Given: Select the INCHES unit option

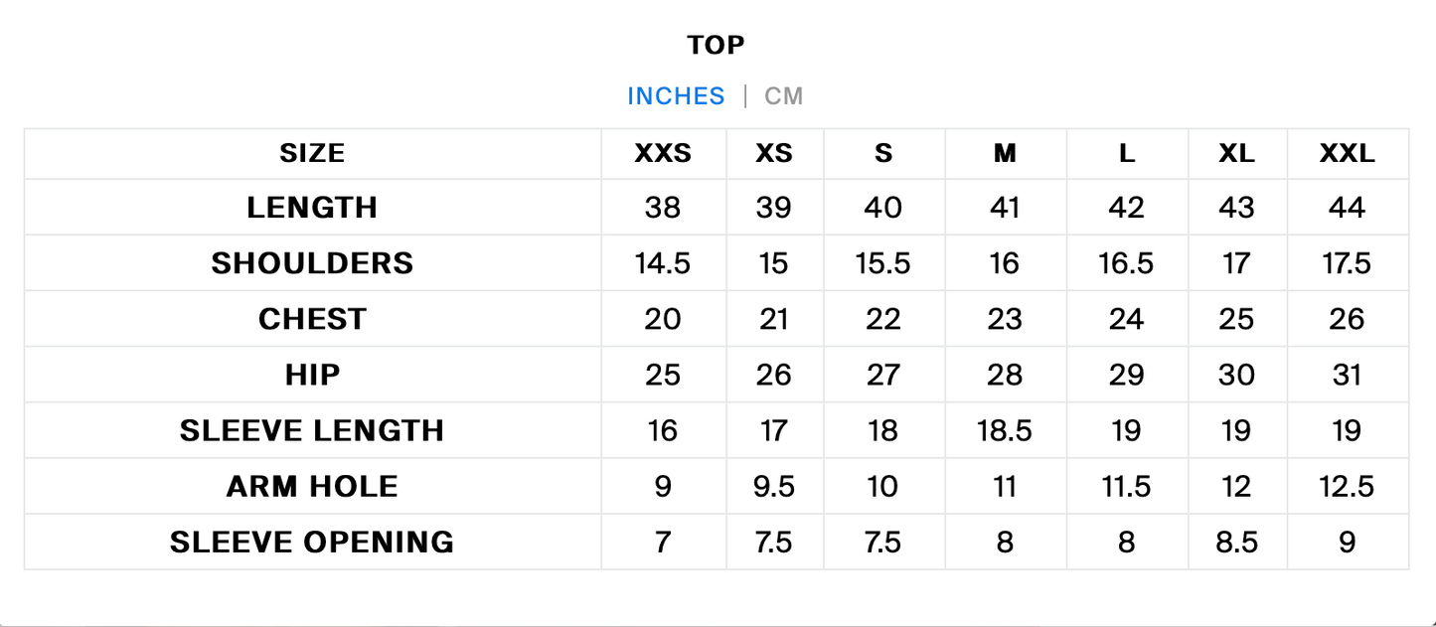Looking at the screenshot, I should click(676, 96).
